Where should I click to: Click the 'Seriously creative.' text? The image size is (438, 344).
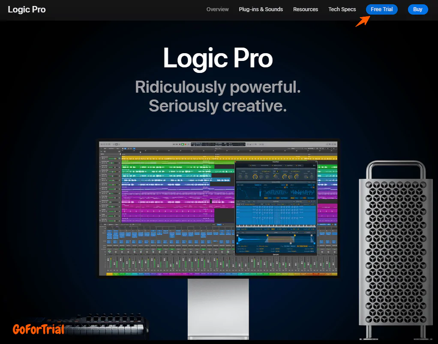(x=218, y=106)
